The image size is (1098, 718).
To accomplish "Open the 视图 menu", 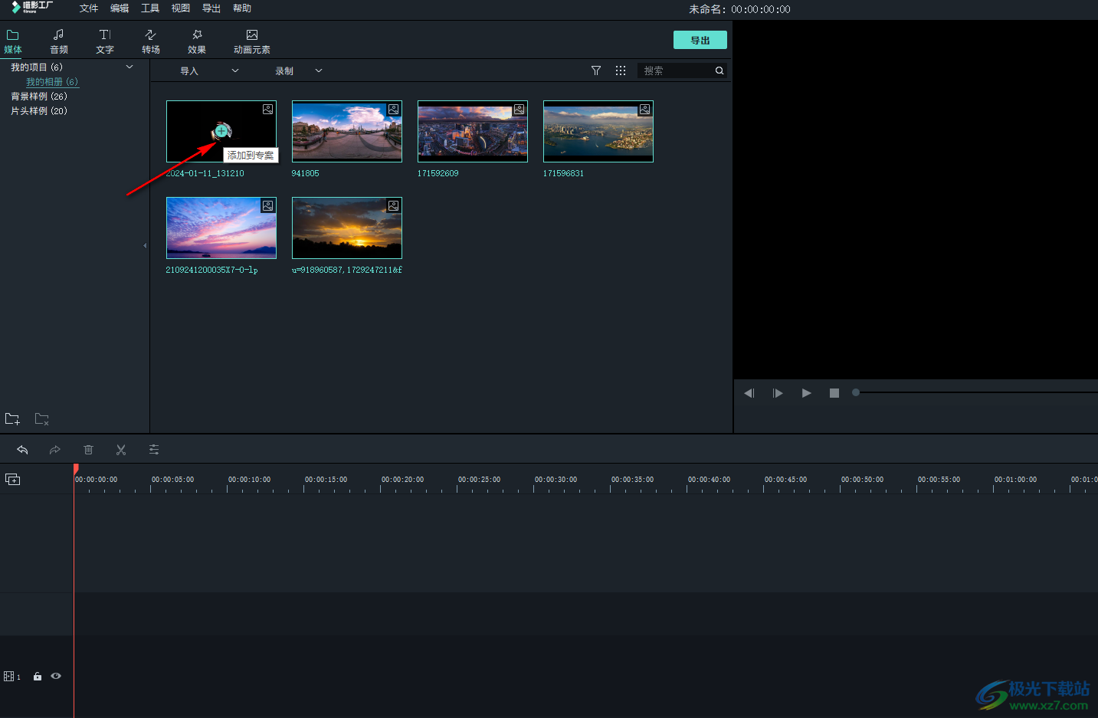I will pyautogui.click(x=181, y=8).
